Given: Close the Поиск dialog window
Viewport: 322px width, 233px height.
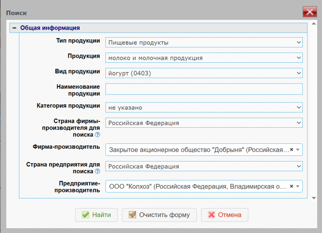Looking at the screenshot, I should point(310,12).
